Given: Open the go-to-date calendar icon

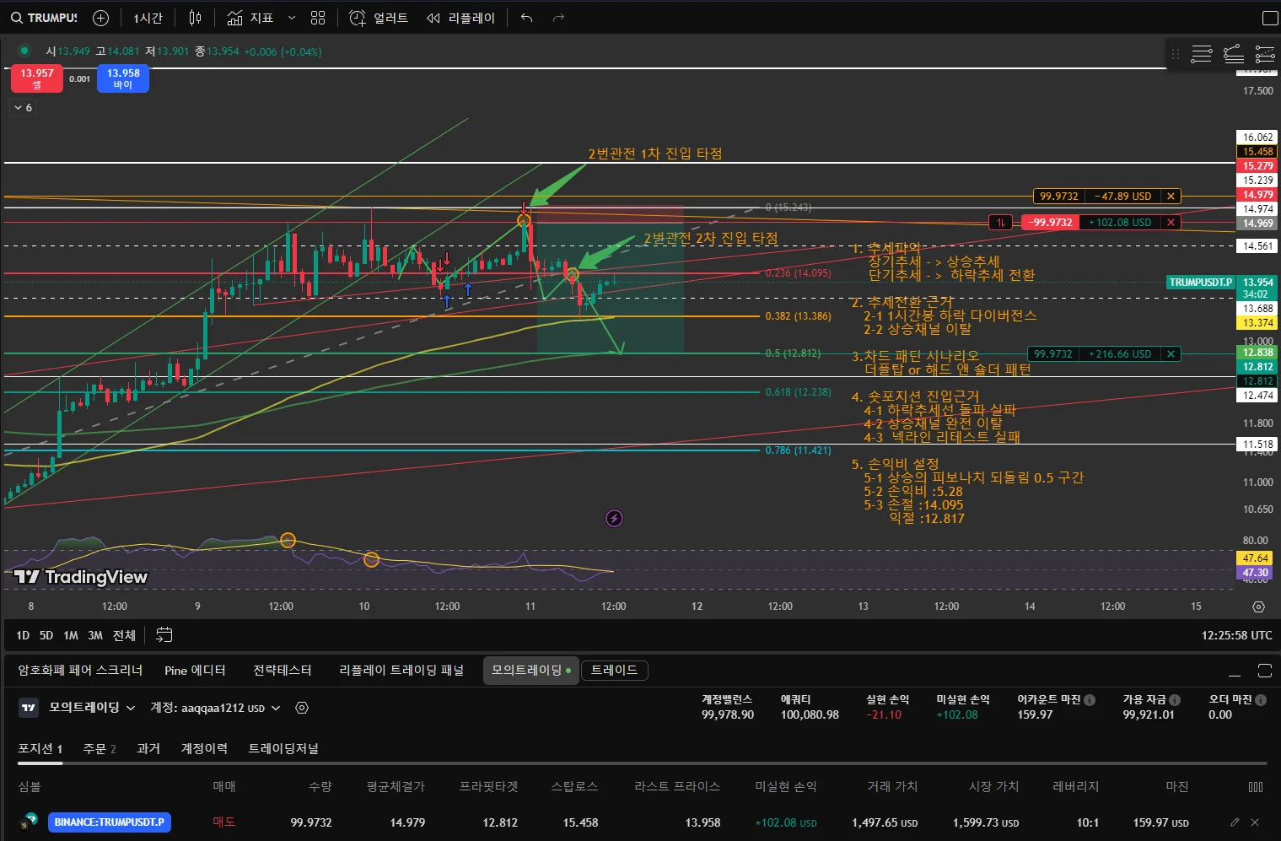Looking at the screenshot, I should [164, 635].
